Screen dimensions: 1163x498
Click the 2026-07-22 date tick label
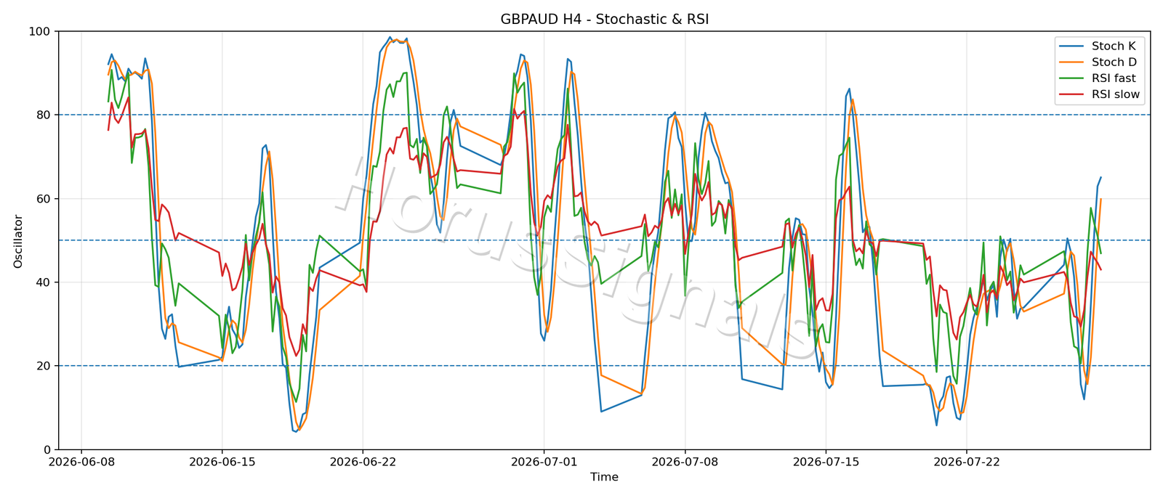click(966, 461)
